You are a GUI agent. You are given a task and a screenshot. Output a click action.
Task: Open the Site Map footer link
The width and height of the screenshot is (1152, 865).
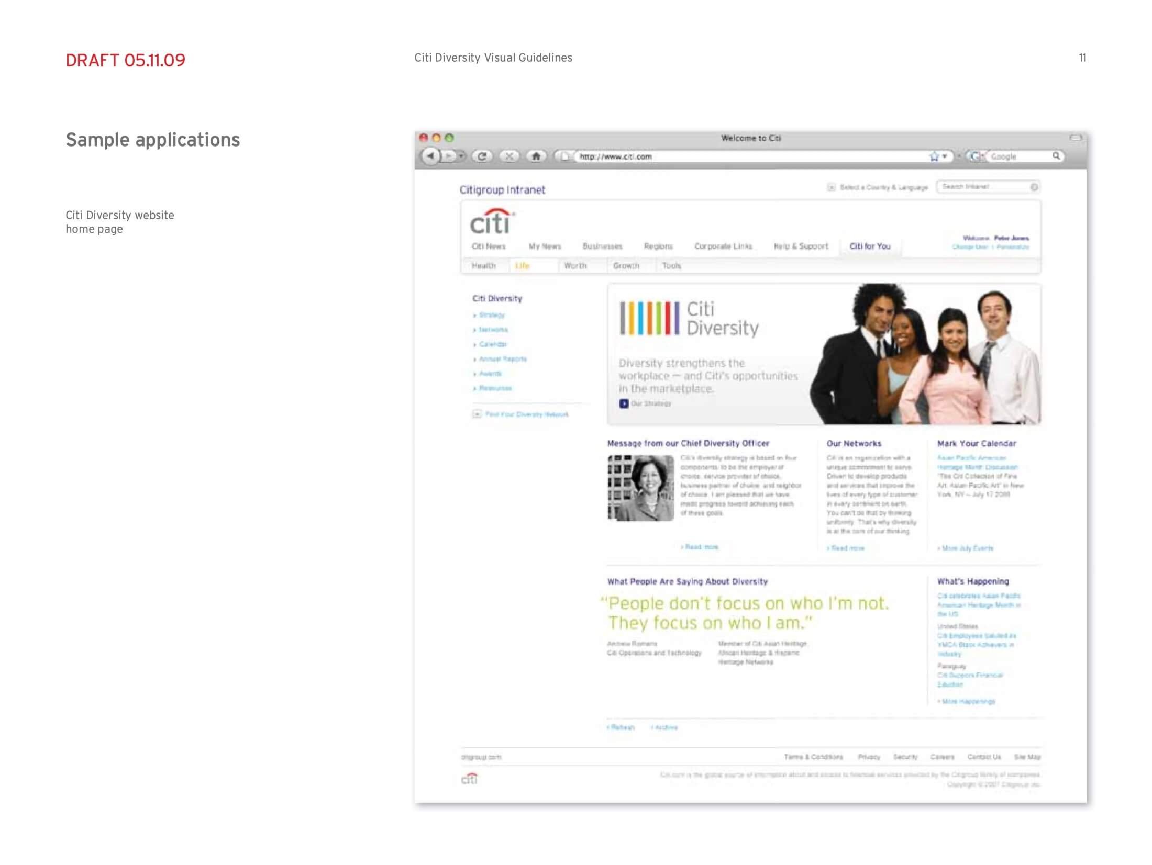point(1027,757)
